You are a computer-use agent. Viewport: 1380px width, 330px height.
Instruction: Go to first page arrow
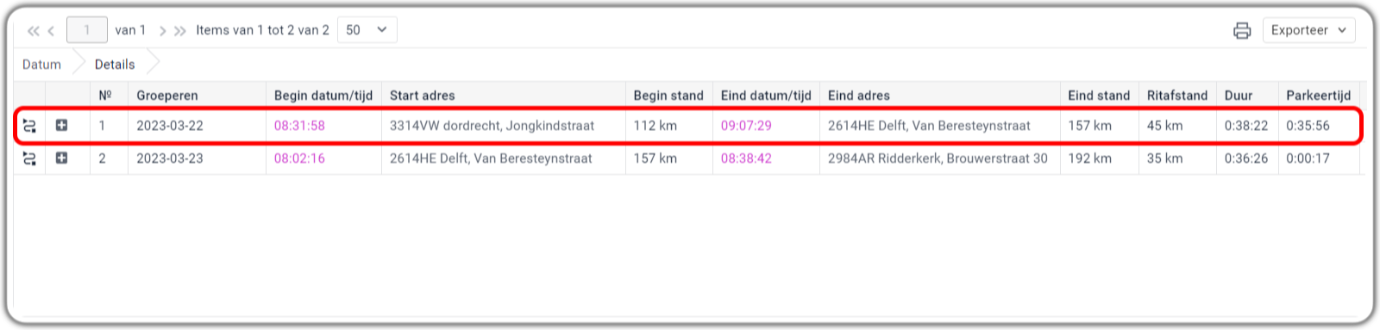[x=33, y=31]
